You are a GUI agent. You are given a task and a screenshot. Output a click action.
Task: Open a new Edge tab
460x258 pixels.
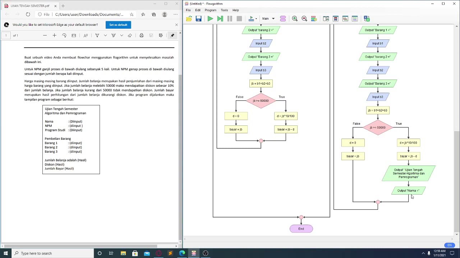click(63, 6)
